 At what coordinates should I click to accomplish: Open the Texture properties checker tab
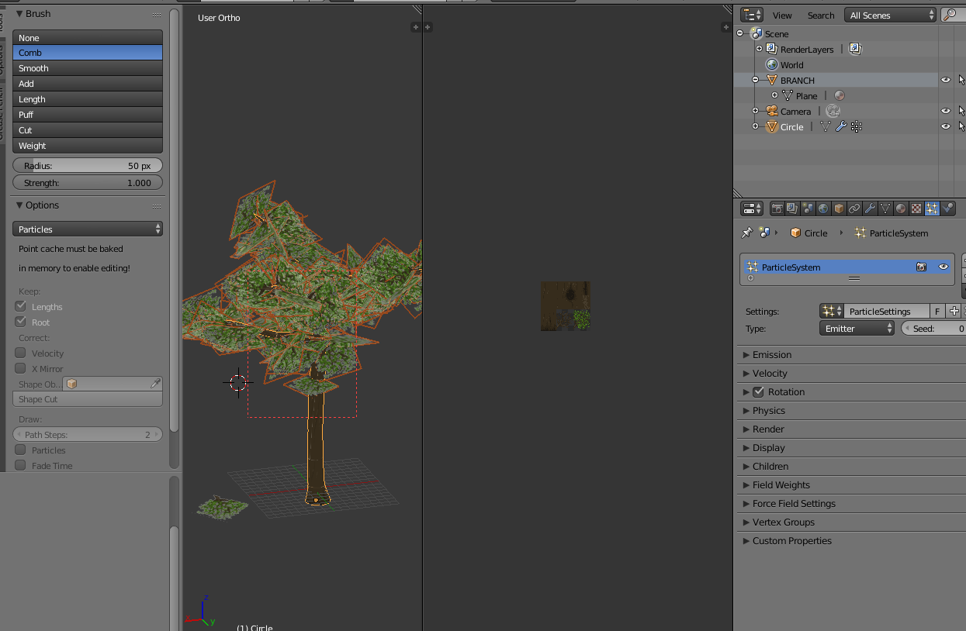[916, 209]
